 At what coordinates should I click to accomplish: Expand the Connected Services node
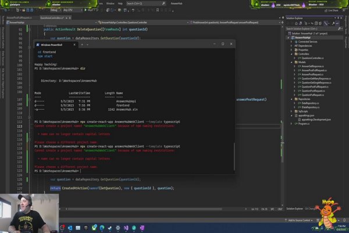click(x=291, y=42)
